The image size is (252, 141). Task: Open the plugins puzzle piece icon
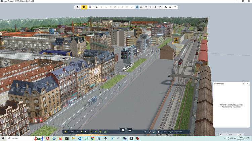[x=170, y=7]
